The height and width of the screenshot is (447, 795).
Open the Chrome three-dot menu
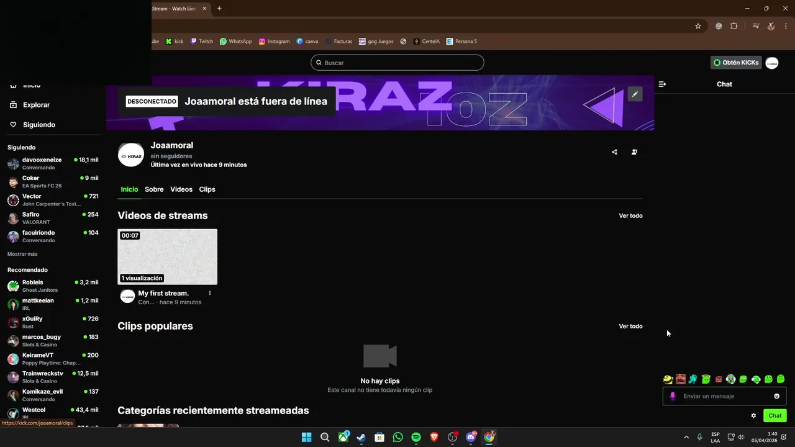pos(786,26)
